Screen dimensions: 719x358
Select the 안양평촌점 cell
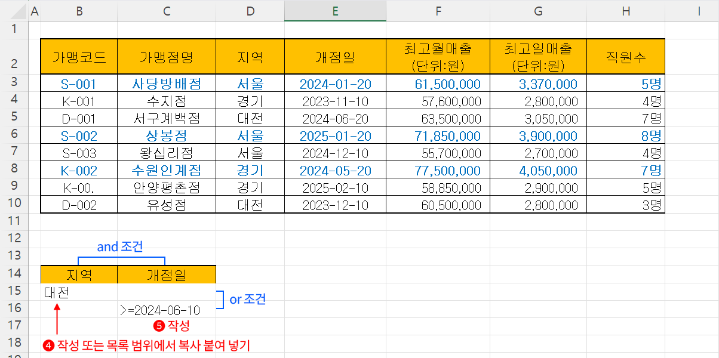[x=167, y=187]
